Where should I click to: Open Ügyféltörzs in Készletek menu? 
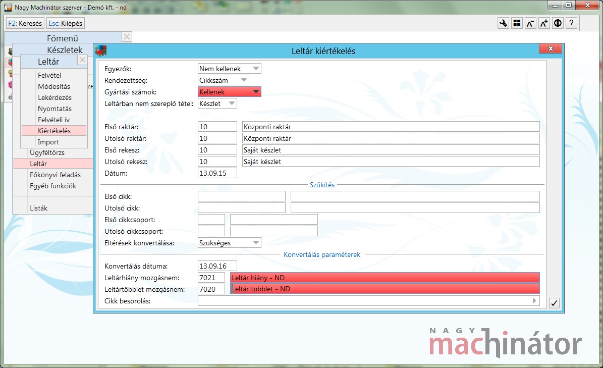point(47,152)
